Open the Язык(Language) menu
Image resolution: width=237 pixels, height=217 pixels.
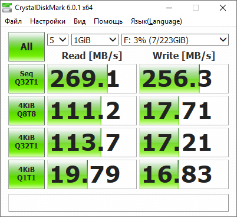point(156,21)
